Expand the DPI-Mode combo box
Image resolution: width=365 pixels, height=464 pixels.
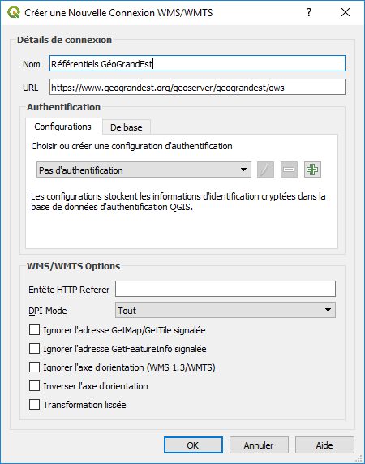(225, 310)
